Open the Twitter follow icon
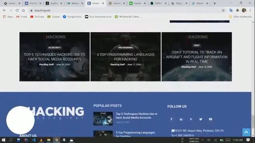Image resolution: width=255 pixels, height=143 pixels. click(x=201, y=119)
